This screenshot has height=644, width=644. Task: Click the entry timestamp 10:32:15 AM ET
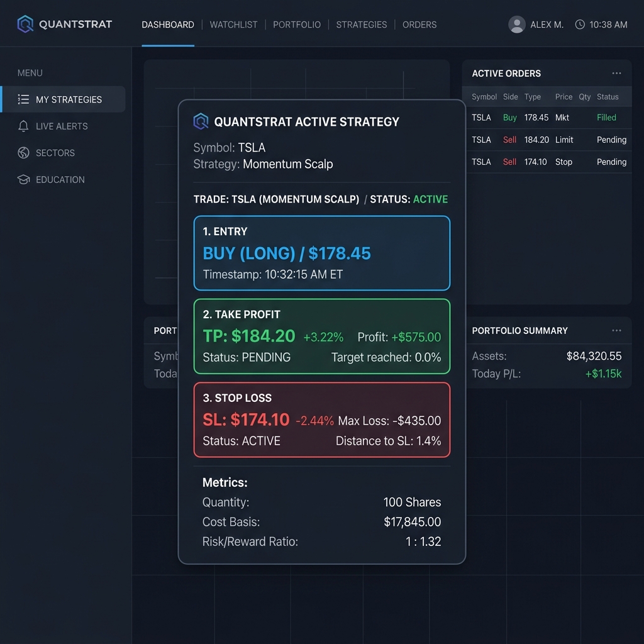(272, 274)
